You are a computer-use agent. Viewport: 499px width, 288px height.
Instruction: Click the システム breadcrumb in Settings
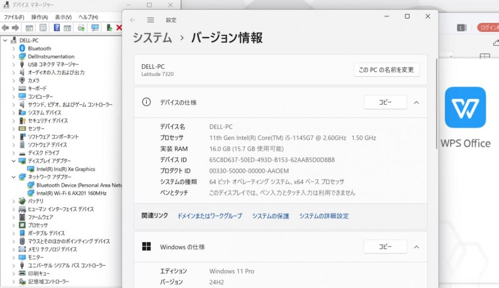pos(152,38)
